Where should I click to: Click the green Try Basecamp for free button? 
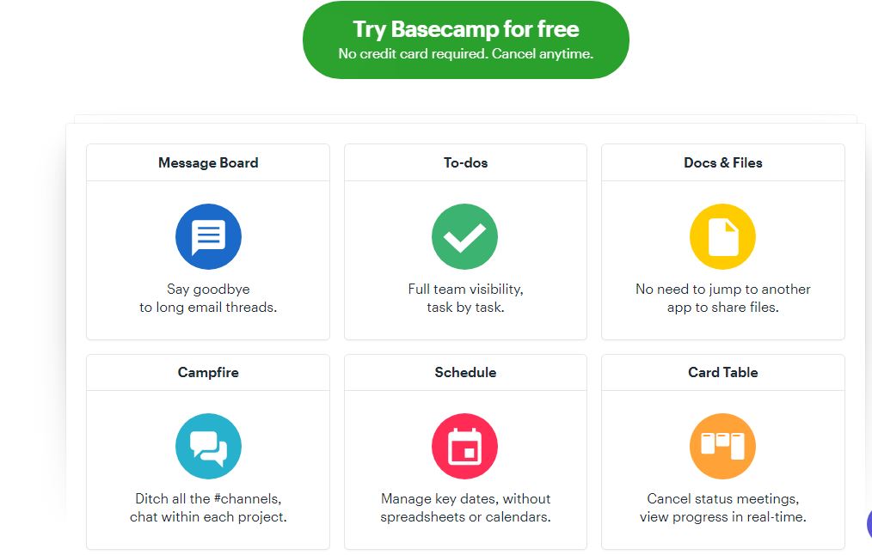pos(465,38)
